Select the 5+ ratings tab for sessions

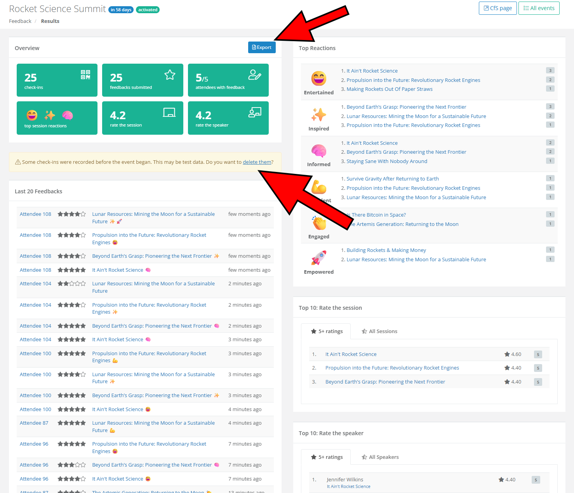pyautogui.click(x=326, y=332)
